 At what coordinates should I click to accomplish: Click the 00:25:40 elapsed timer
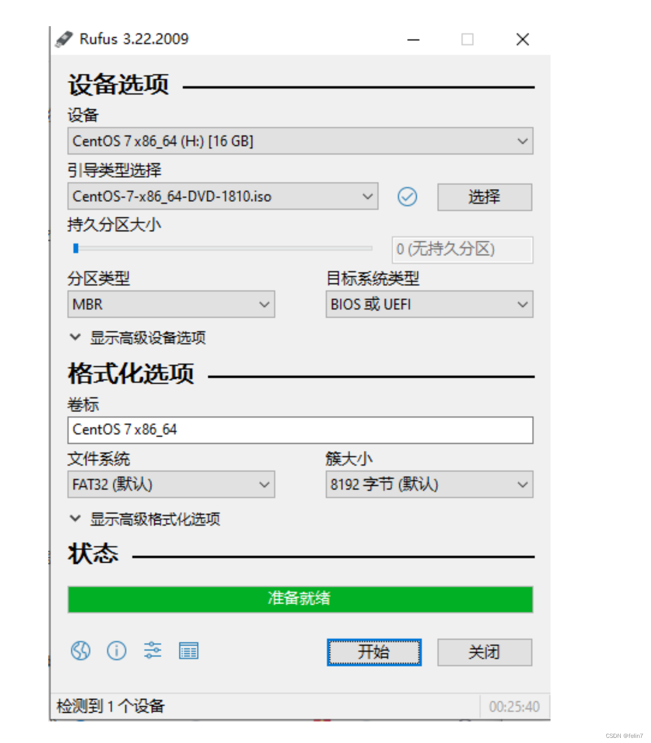[x=514, y=707]
